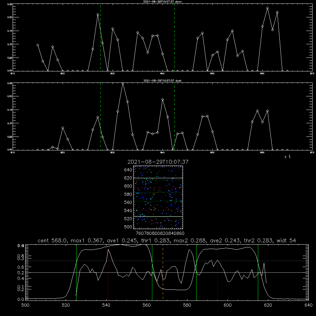Viewport: 316px width, 316px height.
Task: Click the green vertical line at 525 in bottom plot
Action: point(76,272)
